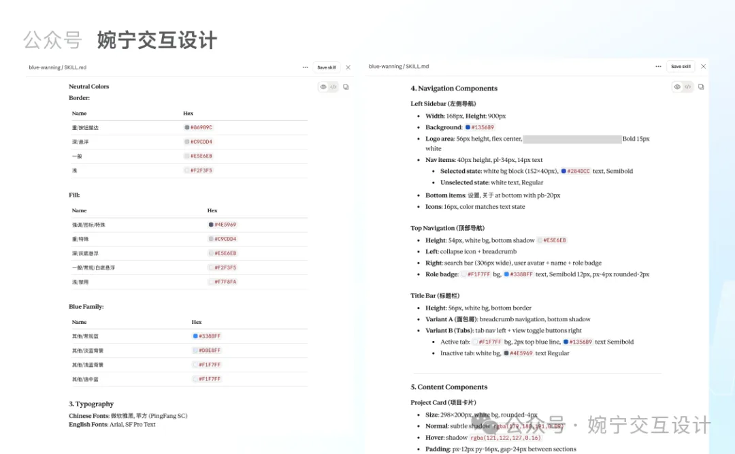The width and height of the screenshot is (735, 454).
Task: Select the #1356B9 sidebar Background color chip
Action: (480, 127)
